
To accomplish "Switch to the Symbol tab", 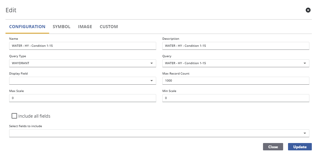I will pyautogui.click(x=61, y=27).
